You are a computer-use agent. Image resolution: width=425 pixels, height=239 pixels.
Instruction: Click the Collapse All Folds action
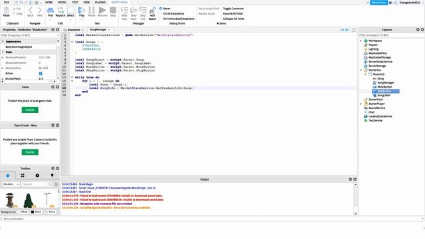pos(233,19)
